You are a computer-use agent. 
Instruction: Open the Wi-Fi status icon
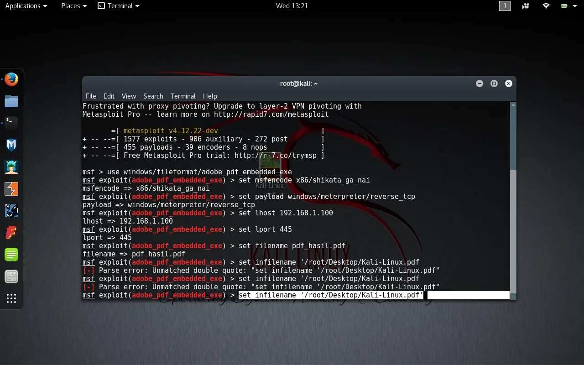(546, 6)
